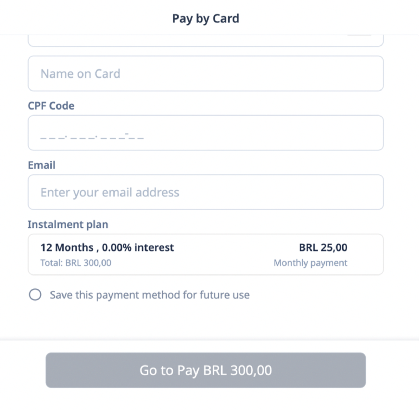Open the Instalment plan selector
This screenshot has width=419, height=410.
click(x=206, y=254)
